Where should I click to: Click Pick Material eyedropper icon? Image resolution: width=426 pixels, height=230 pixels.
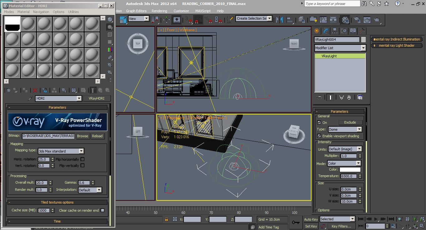[31, 98]
